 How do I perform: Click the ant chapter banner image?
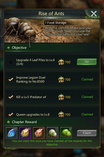[52, 31]
